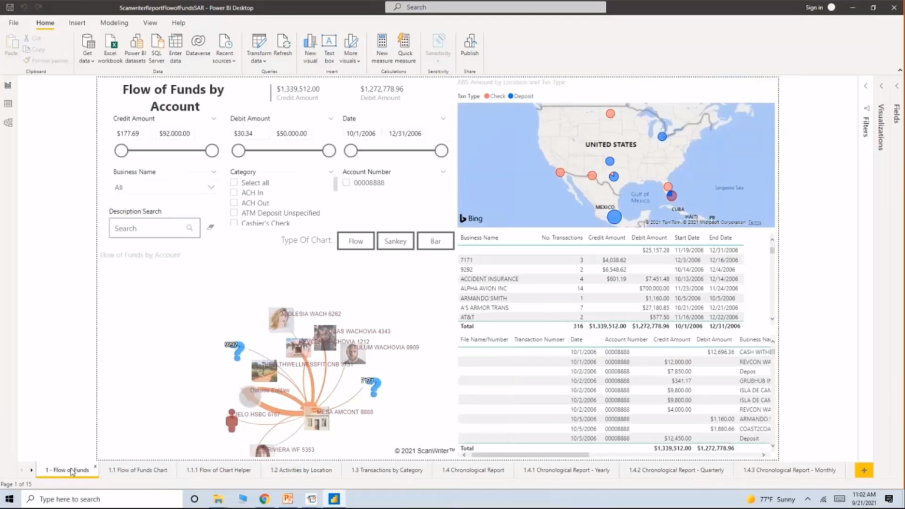Switch to Report view in sidebar
Image resolution: width=905 pixels, height=509 pixels.
[8, 85]
